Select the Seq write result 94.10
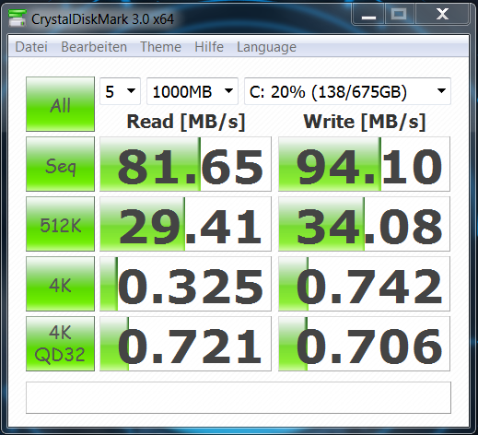This screenshot has height=435, width=478. pos(364,164)
